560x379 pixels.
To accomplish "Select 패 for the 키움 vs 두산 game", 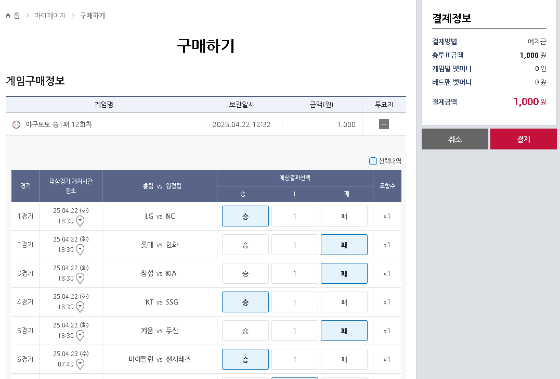I will [344, 330].
